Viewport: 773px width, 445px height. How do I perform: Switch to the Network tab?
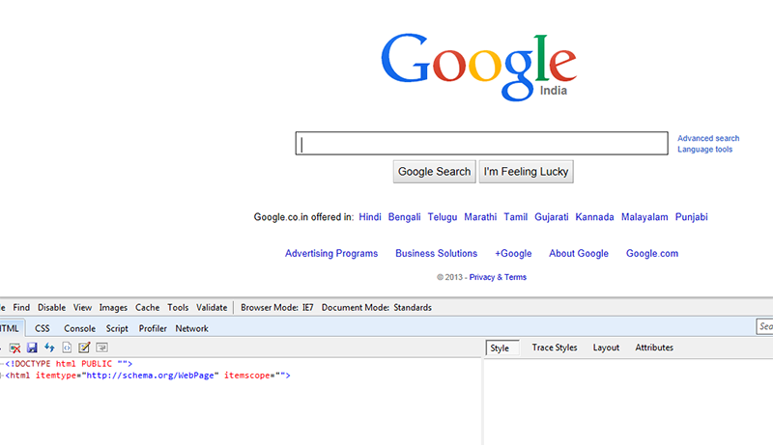tap(191, 328)
